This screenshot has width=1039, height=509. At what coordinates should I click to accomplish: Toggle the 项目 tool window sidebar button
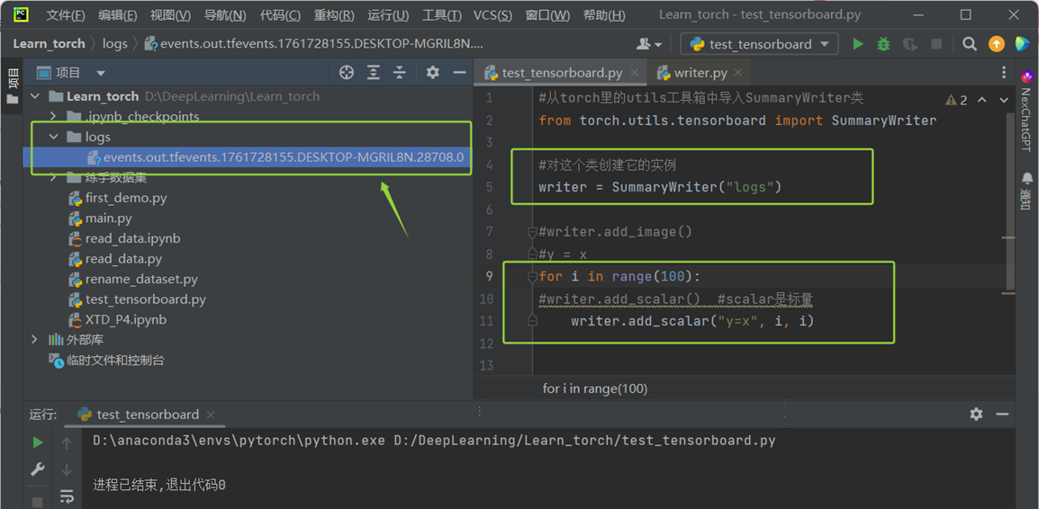(x=12, y=86)
